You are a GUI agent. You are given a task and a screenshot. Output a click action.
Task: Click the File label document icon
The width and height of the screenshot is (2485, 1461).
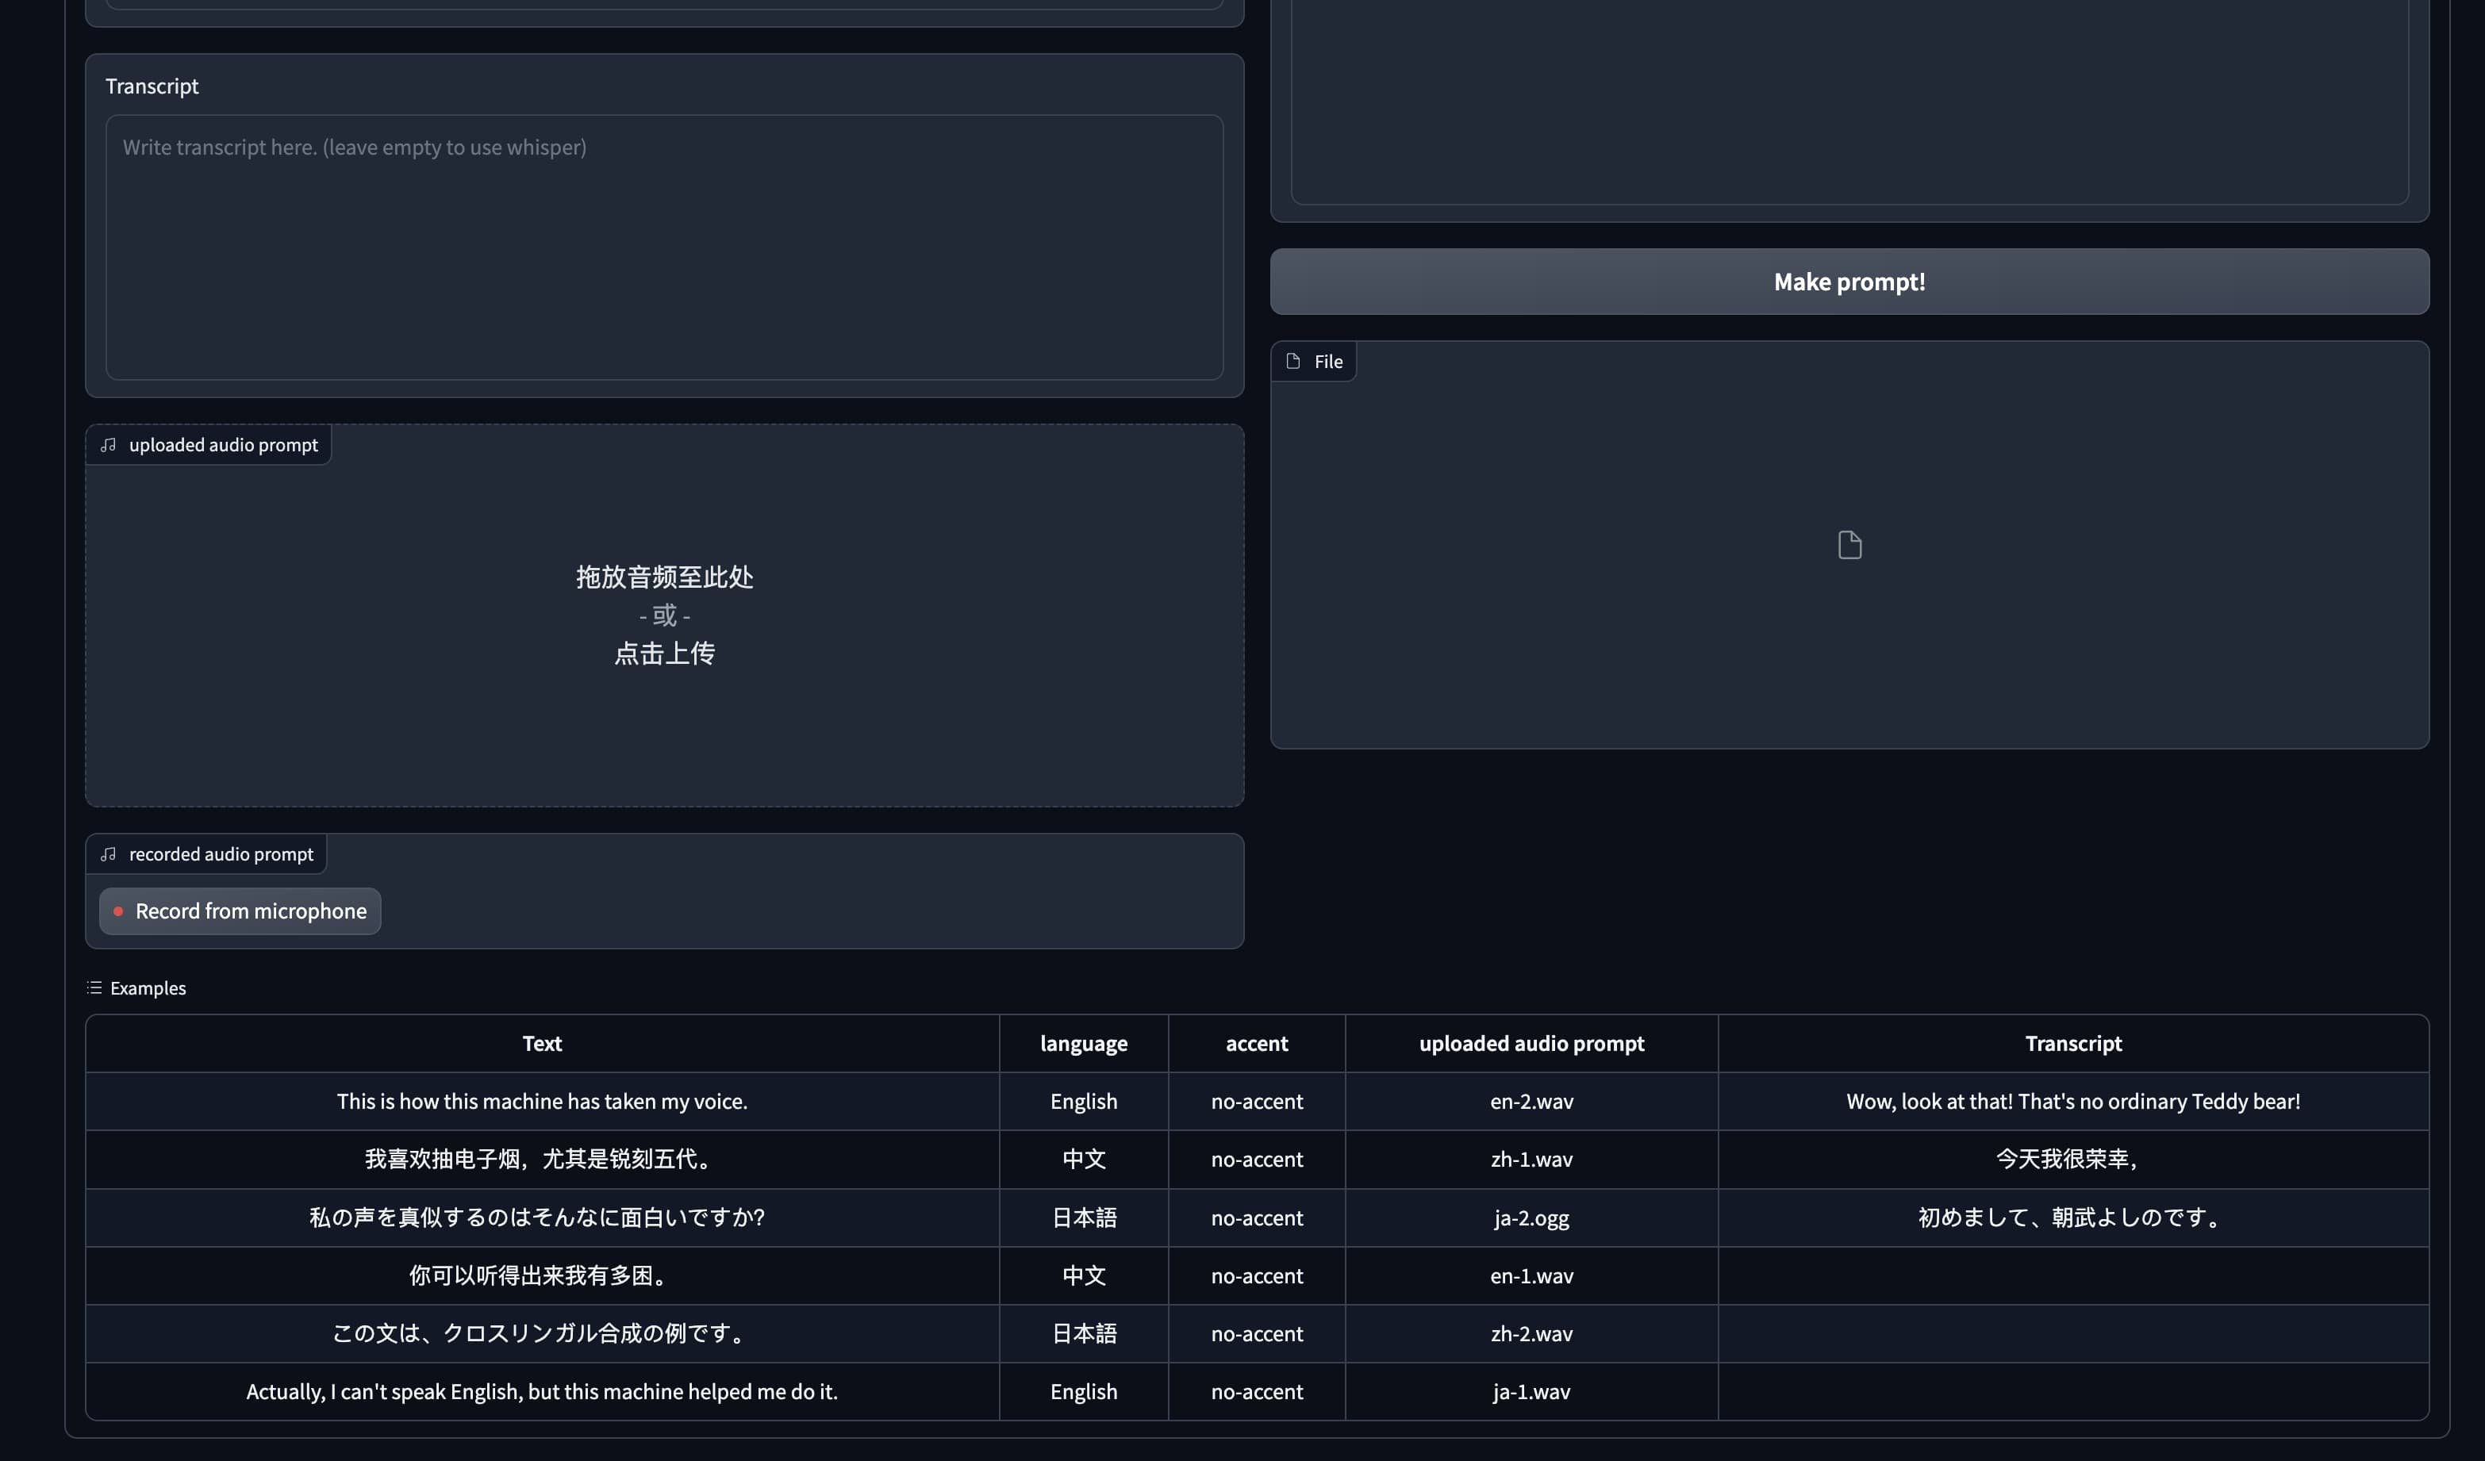(1292, 361)
